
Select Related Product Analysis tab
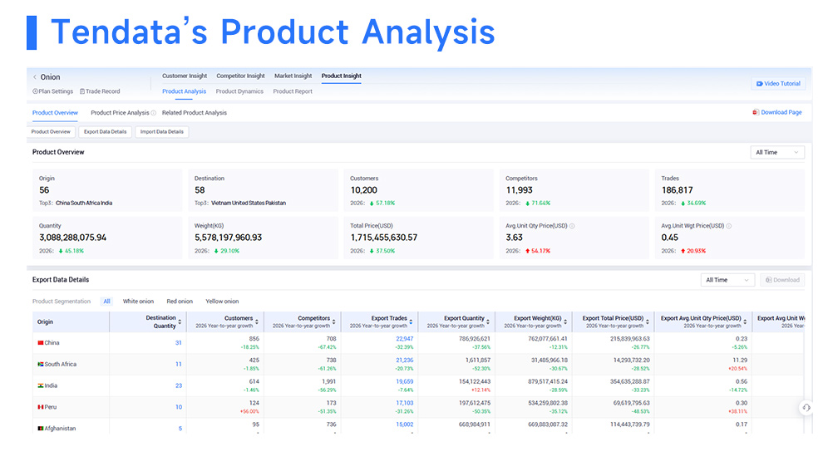[x=195, y=113]
